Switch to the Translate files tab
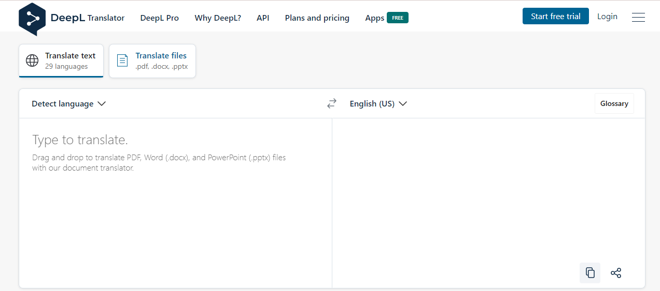This screenshot has width=660, height=291. tap(152, 61)
